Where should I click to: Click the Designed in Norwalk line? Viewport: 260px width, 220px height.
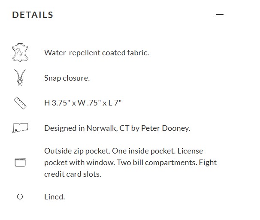(x=117, y=128)
